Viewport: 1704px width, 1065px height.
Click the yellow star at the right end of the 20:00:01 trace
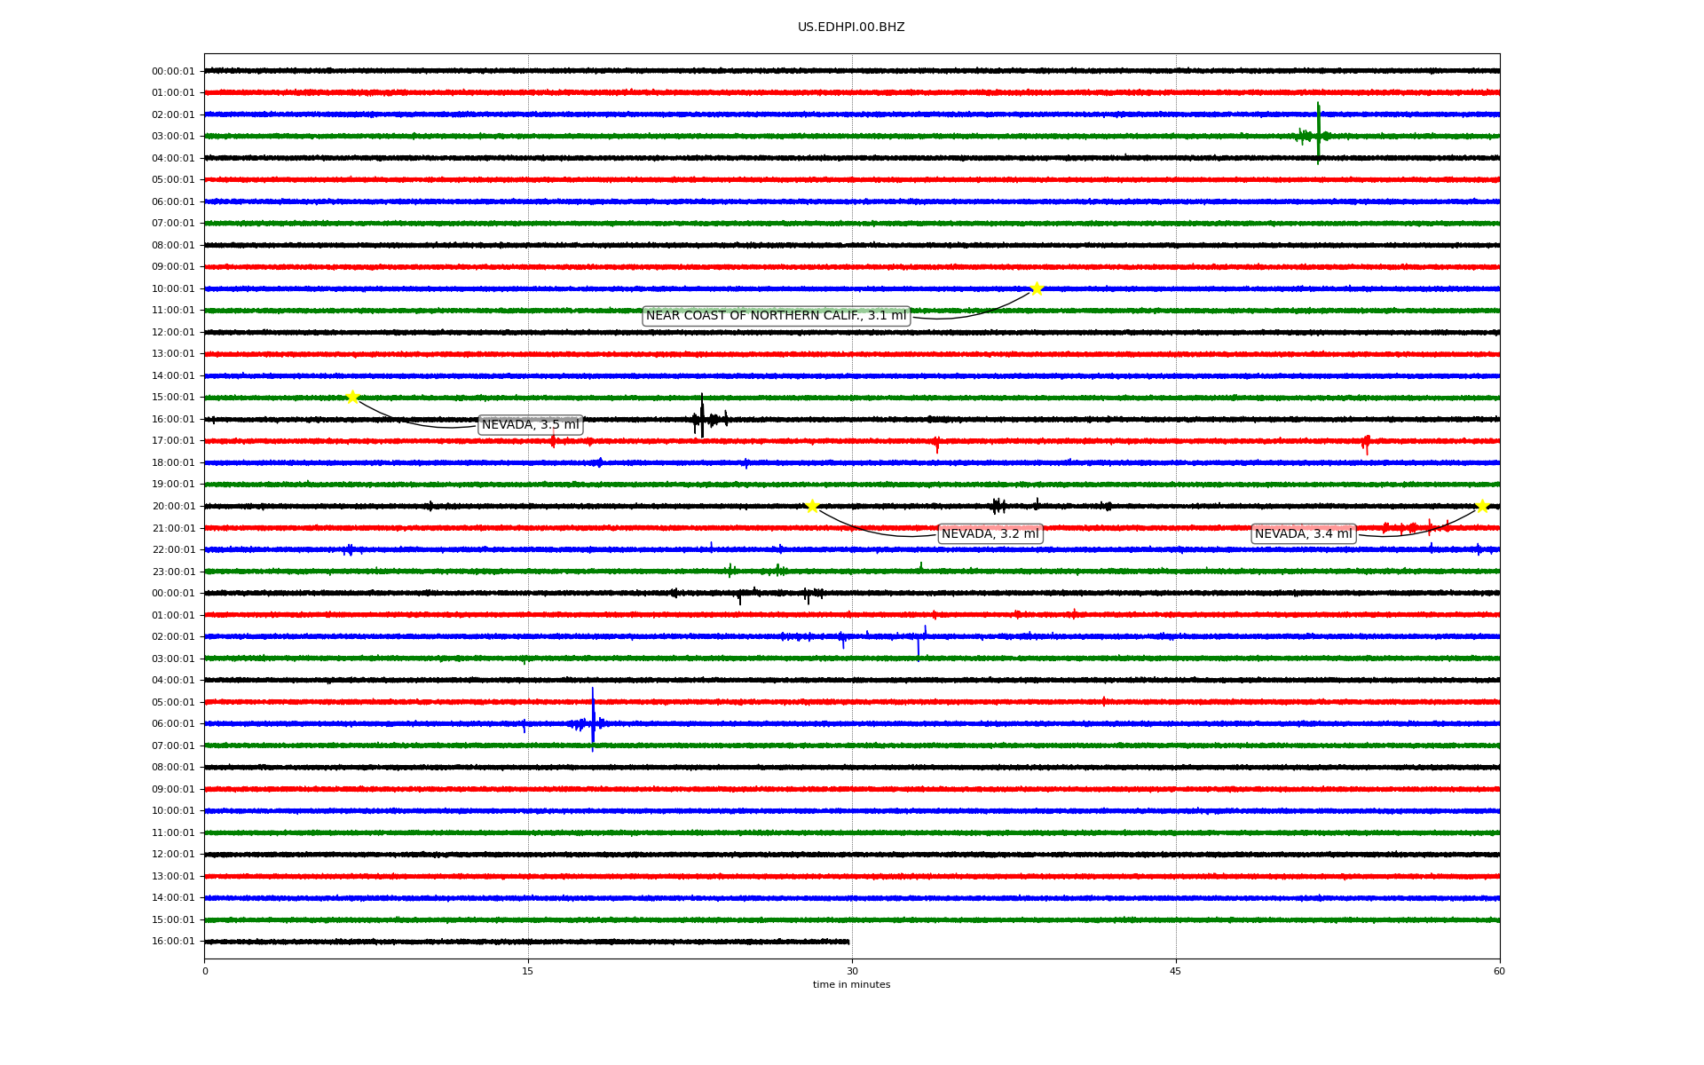click(x=1482, y=506)
